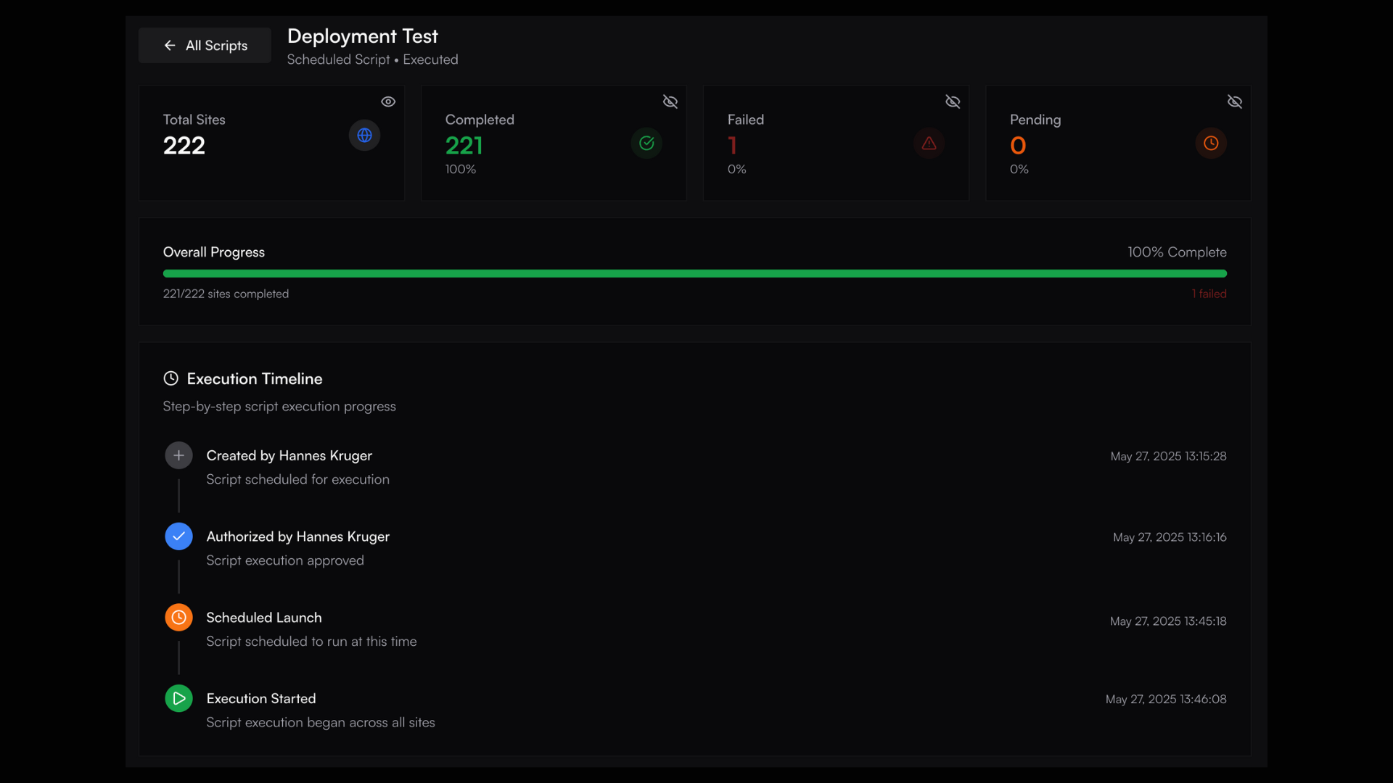Click the orange clock Pending icon
This screenshot has width=1393, height=783.
point(1211,143)
